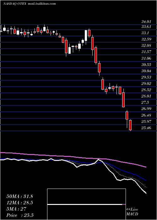Click the 25.97 price axis label
Viewport: 157px width, 220px height.
click(x=146, y=122)
